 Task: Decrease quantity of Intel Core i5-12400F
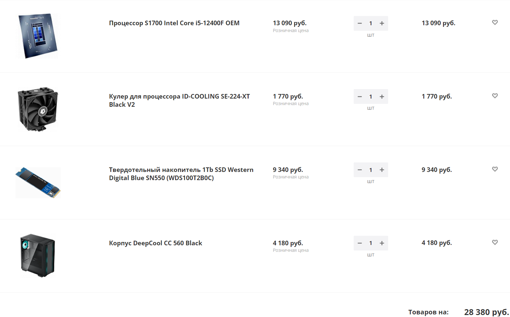click(x=360, y=23)
